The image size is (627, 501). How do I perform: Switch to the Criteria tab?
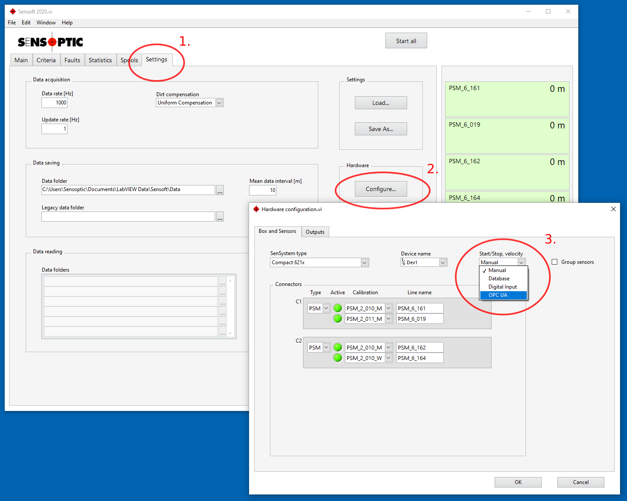(x=46, y=60)
